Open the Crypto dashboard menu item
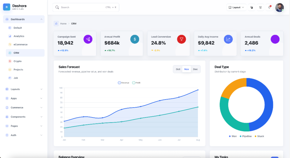Screen dimensions: 290x158 [x=25, y=61]
